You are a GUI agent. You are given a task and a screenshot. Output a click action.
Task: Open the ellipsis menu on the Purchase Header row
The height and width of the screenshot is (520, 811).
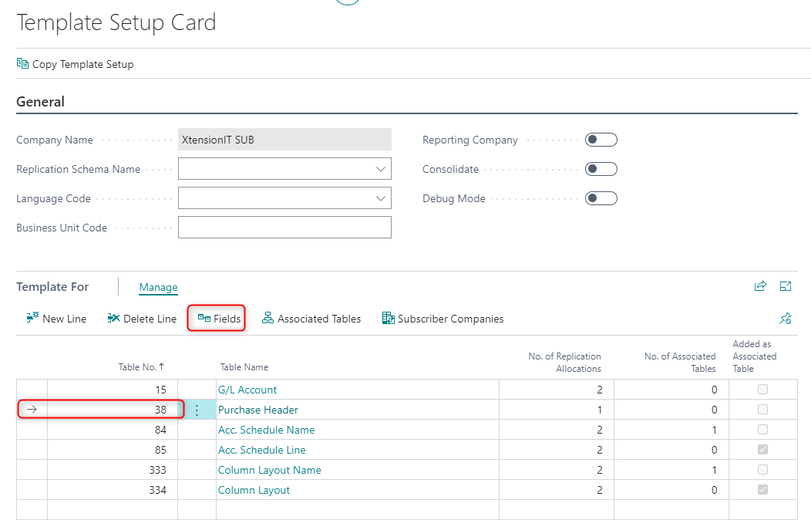(x=197, y=410)
